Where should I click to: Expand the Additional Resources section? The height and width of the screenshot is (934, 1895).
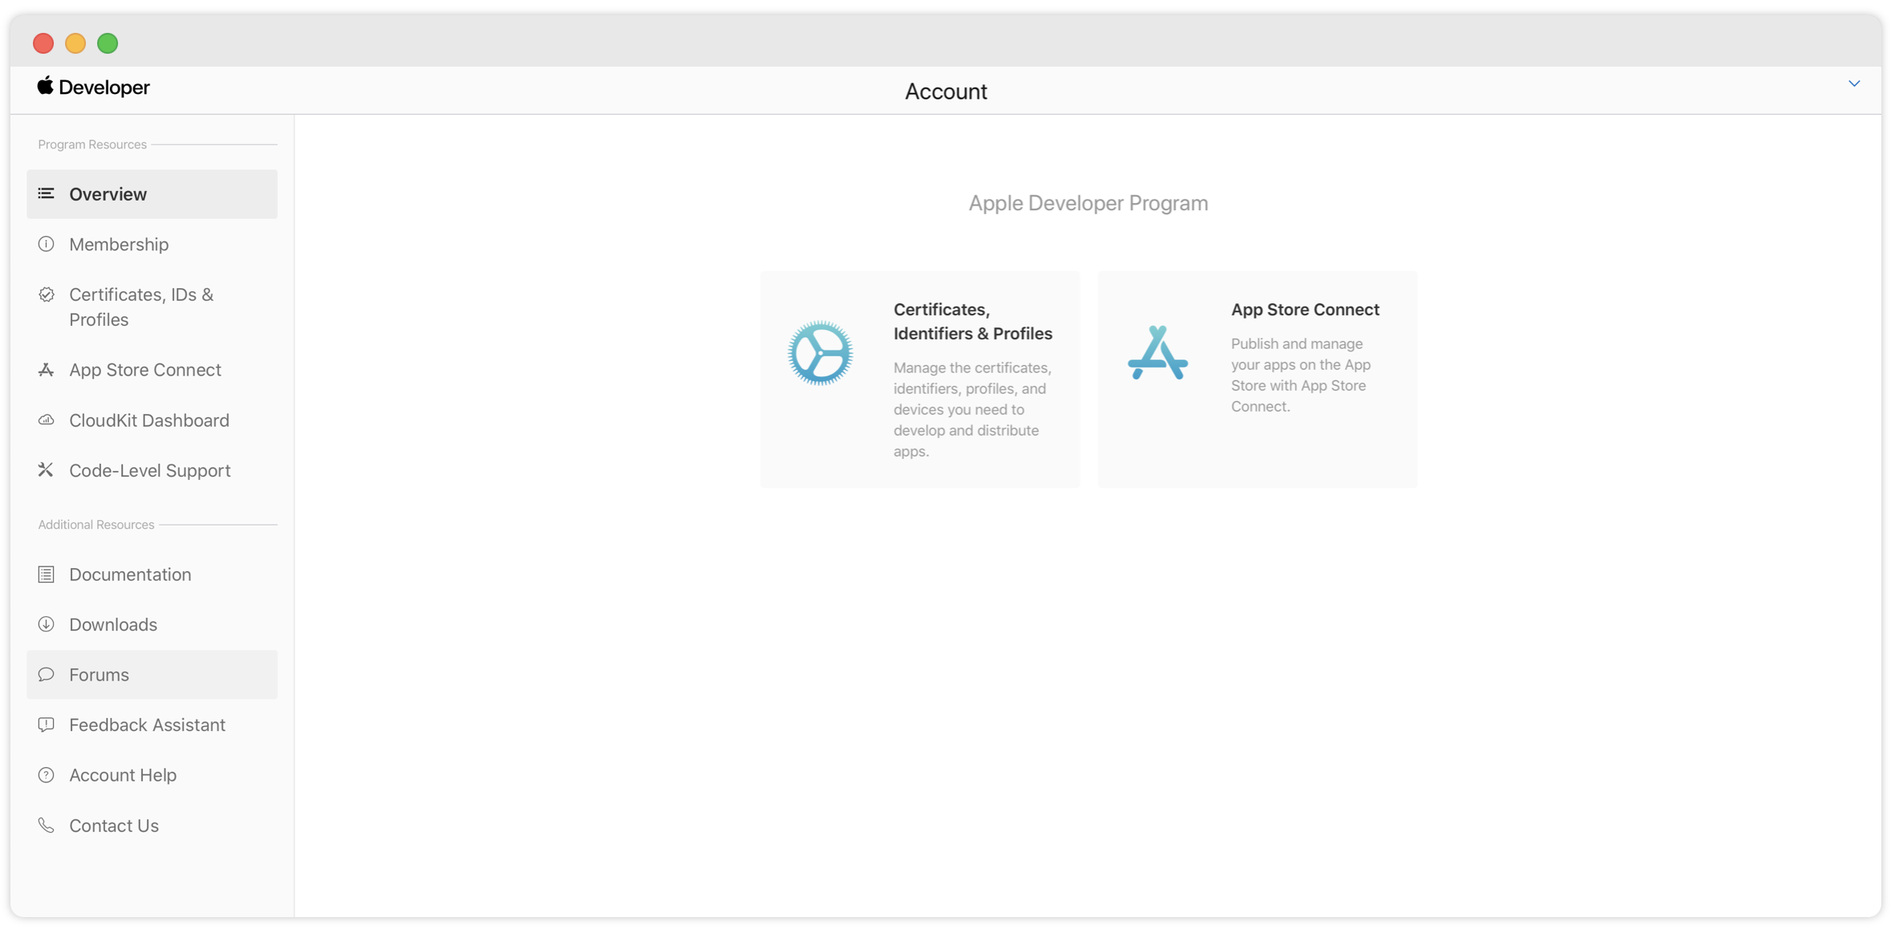pos(94,525)
